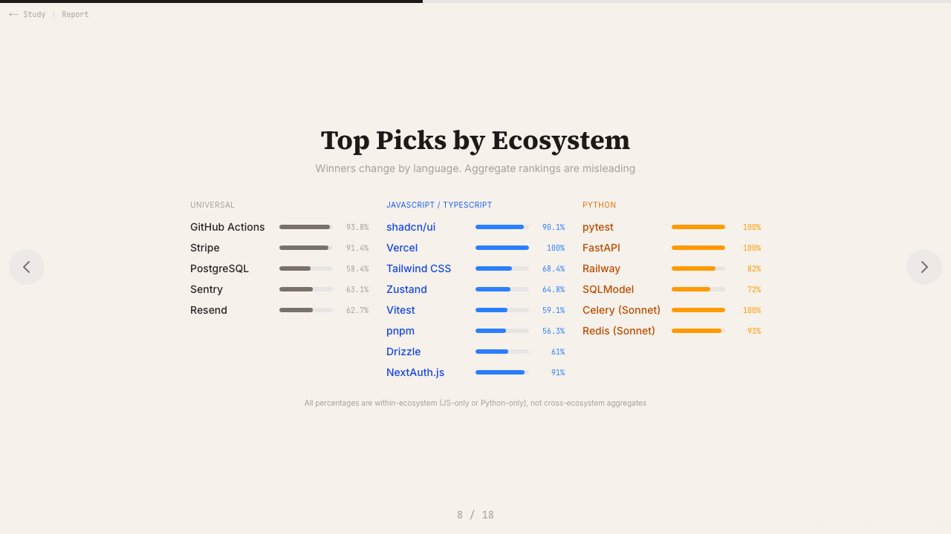
Task: Click the Railway progress bar
Action: [698, 268]
